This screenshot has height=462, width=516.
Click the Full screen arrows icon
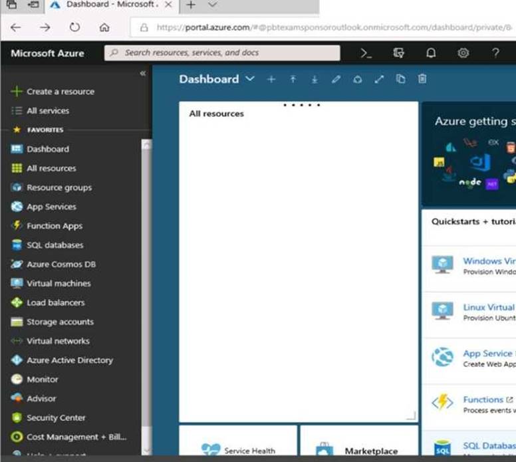379,79
